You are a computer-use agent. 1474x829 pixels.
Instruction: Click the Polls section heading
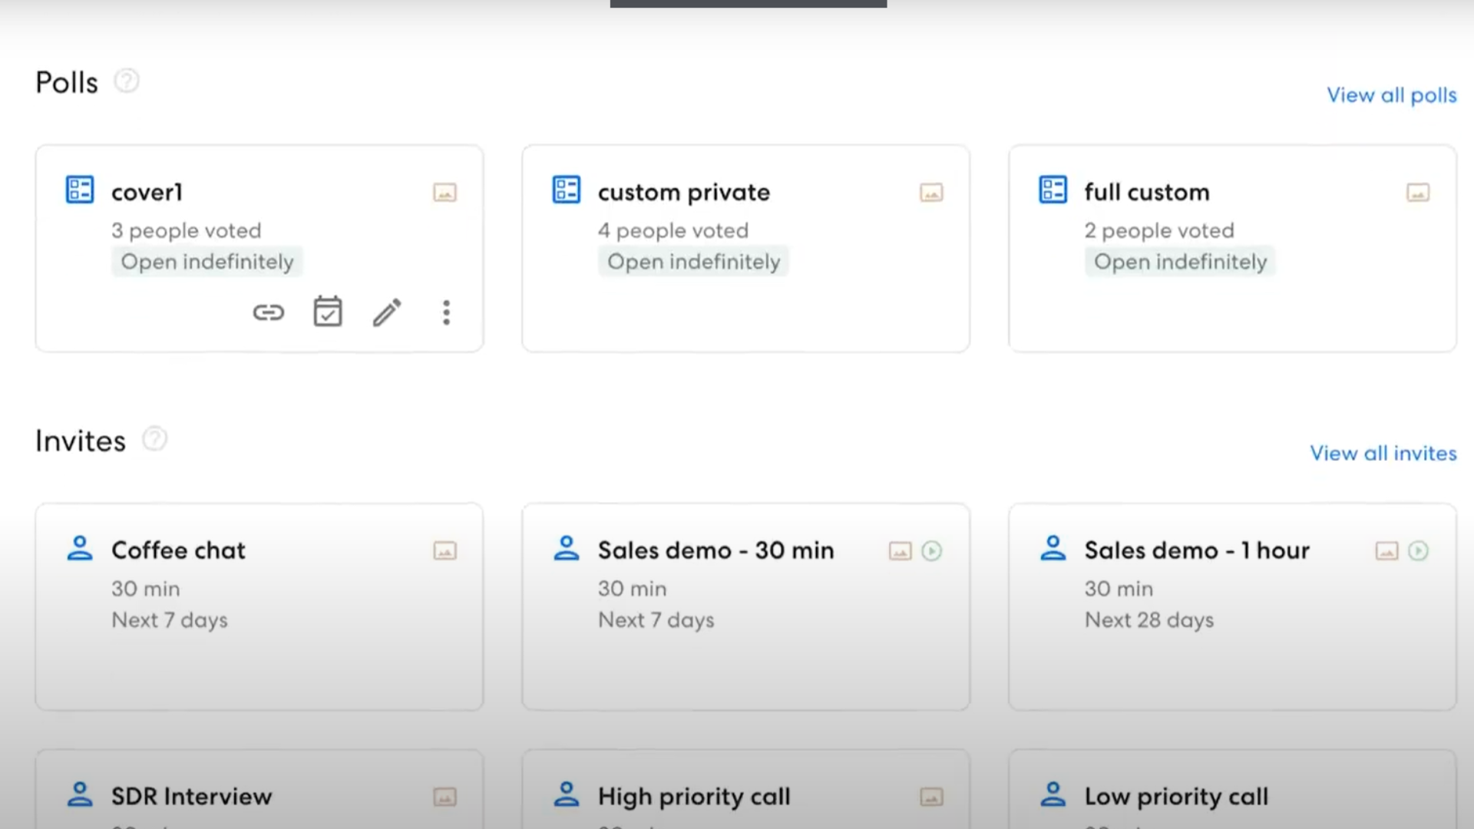coord(67,82)
